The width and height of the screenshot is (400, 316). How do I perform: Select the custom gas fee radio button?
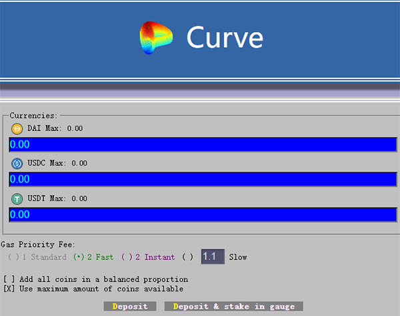[x=187, y=257]
